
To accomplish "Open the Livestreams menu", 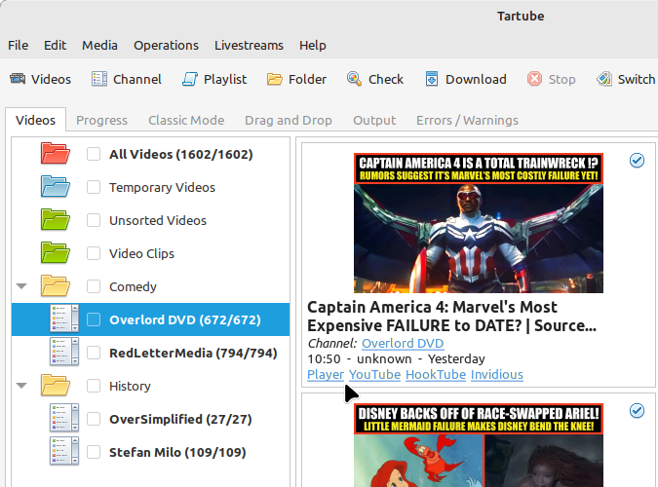I will (x=249, y=45).
